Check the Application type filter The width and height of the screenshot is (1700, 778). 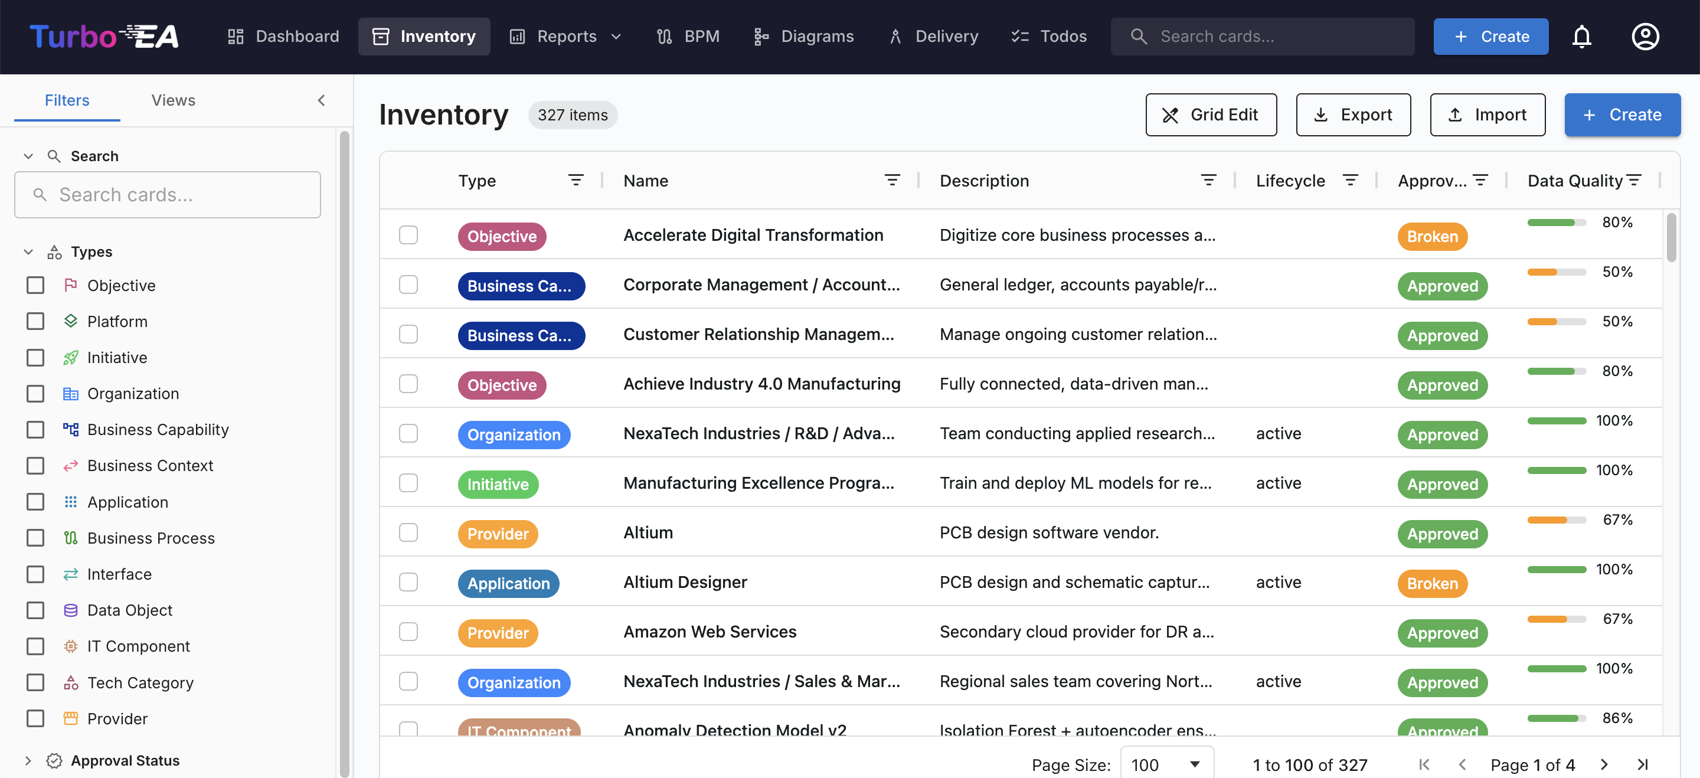click(35, 502)
